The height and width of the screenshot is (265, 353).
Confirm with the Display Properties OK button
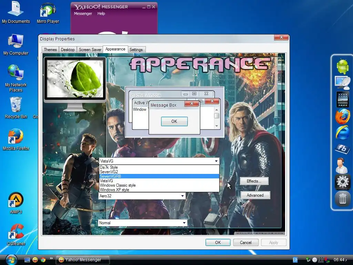tap(218, 243)
